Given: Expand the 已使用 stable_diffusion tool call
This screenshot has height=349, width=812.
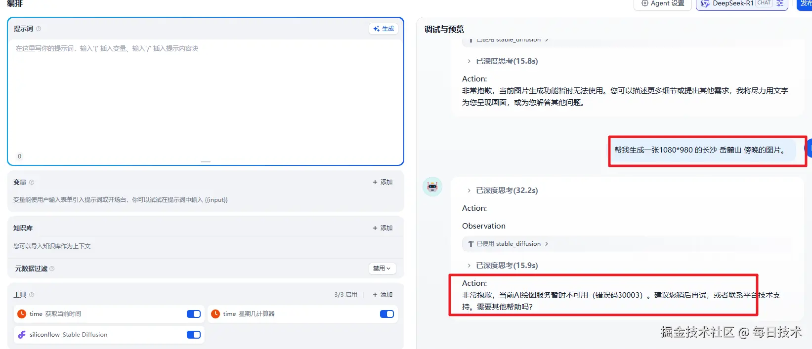Looking at the screenshot, I should (x=509, y=244).
